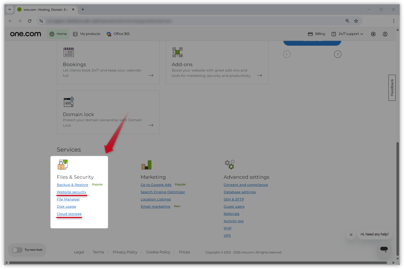Dismiss the 'Need any help?' chat prompt

pos(351,235)
